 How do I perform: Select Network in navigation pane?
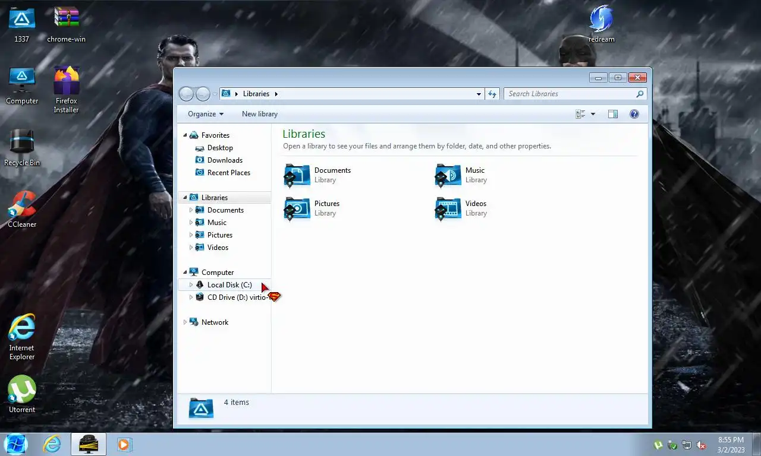[x=215, y=322]
